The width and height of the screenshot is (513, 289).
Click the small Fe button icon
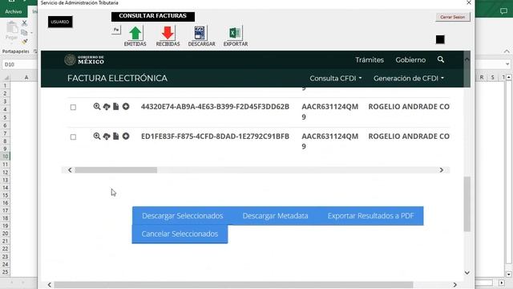116,31
